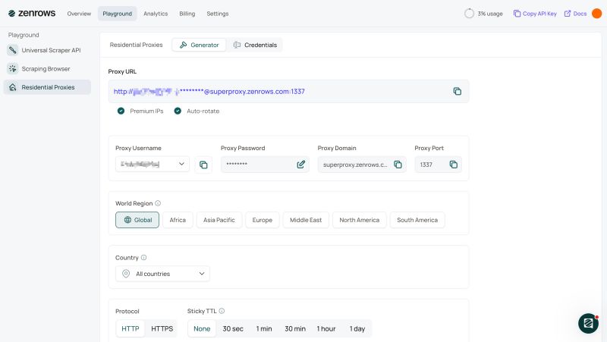Select the Africa region
This screenshot has height=342, width=607.
(178, 220)
